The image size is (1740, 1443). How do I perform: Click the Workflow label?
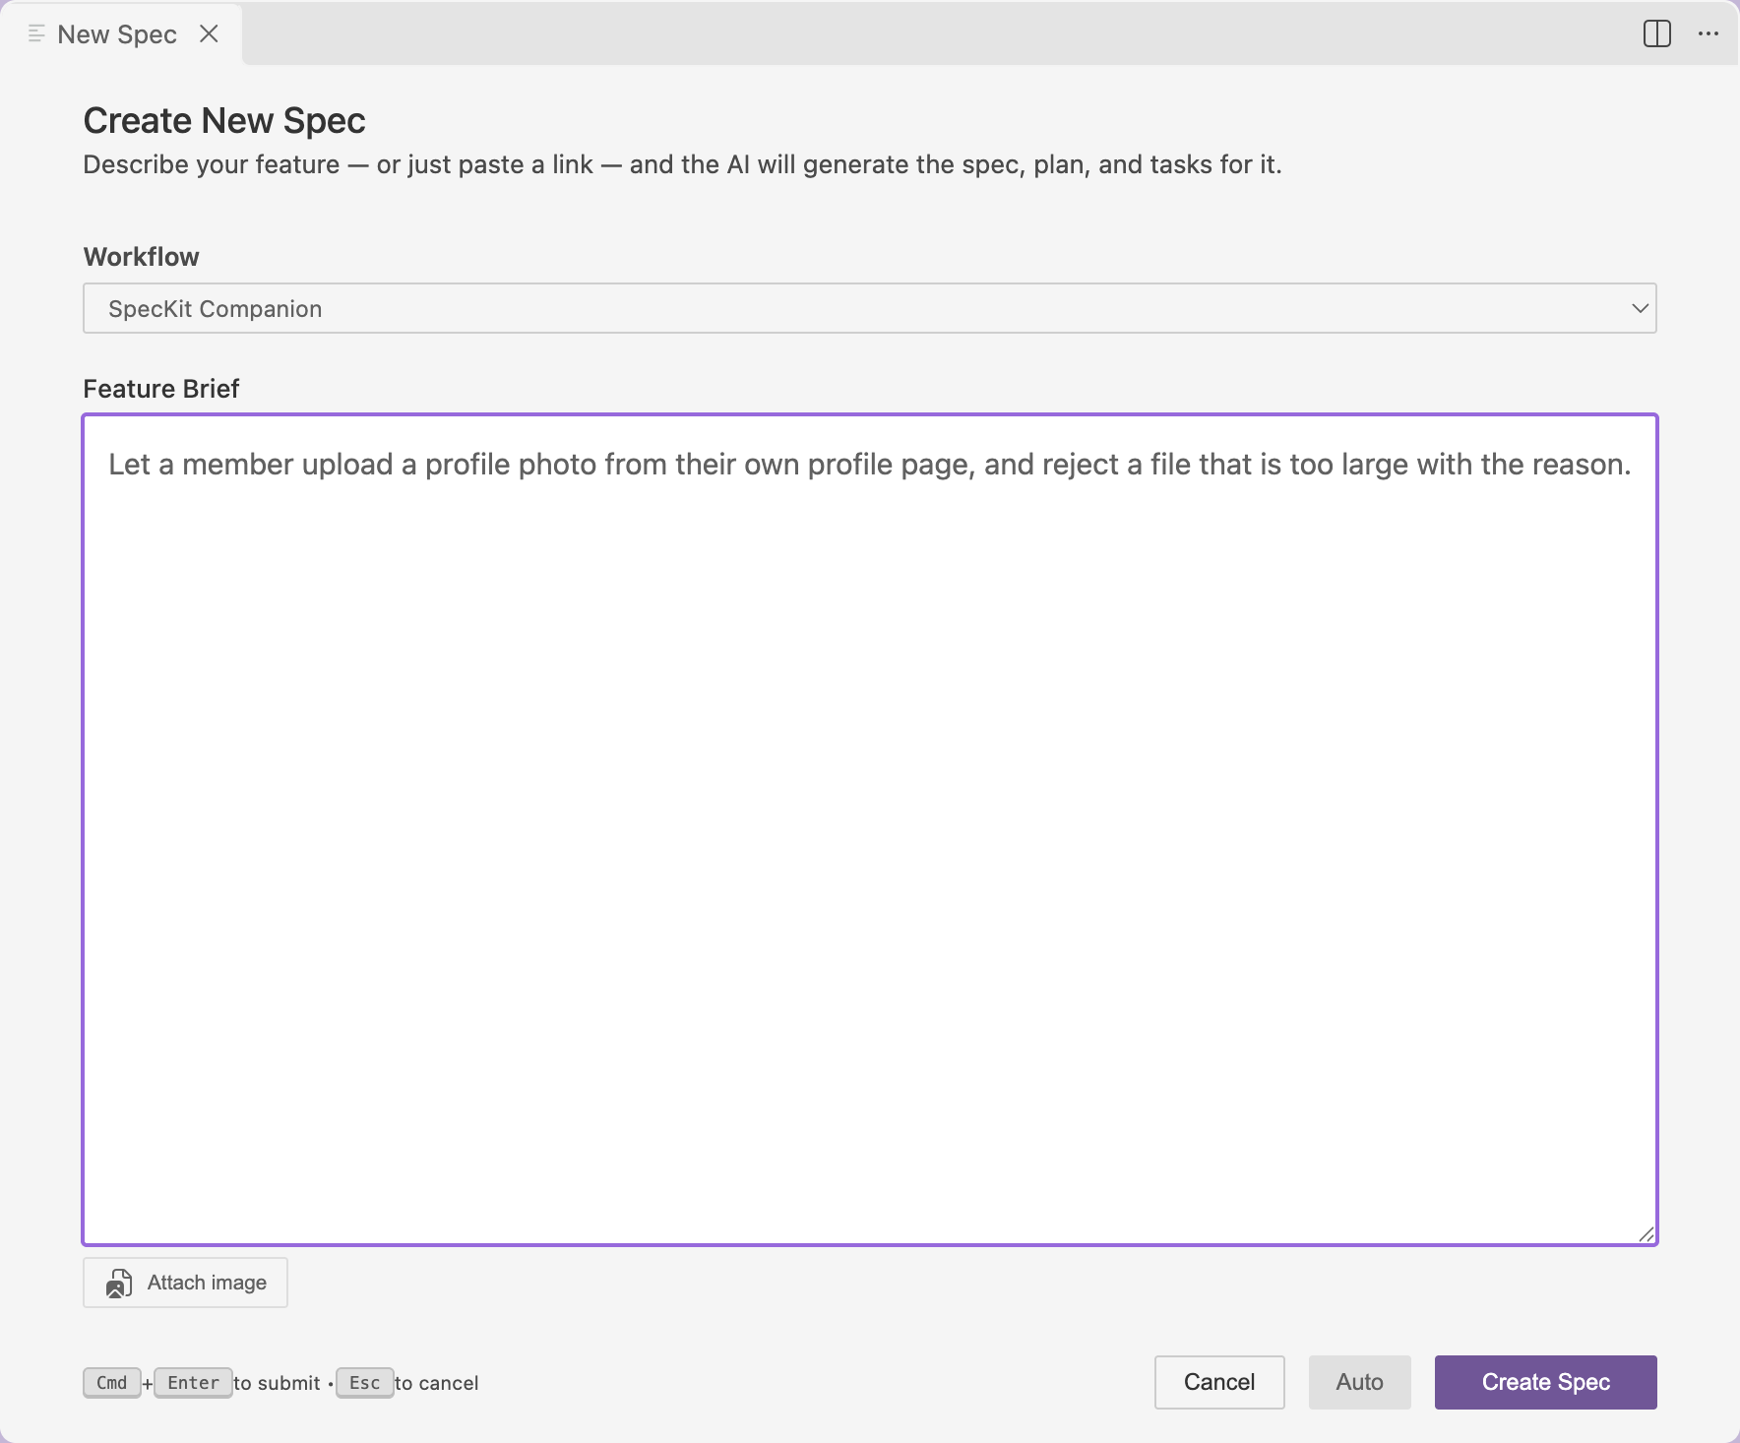142,257
